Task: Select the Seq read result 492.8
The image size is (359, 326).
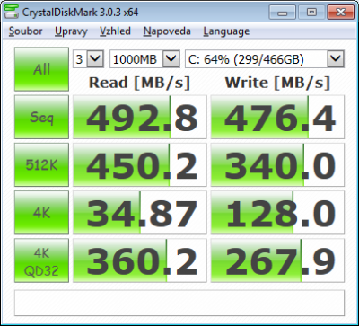Action: (x=140, y=117)
